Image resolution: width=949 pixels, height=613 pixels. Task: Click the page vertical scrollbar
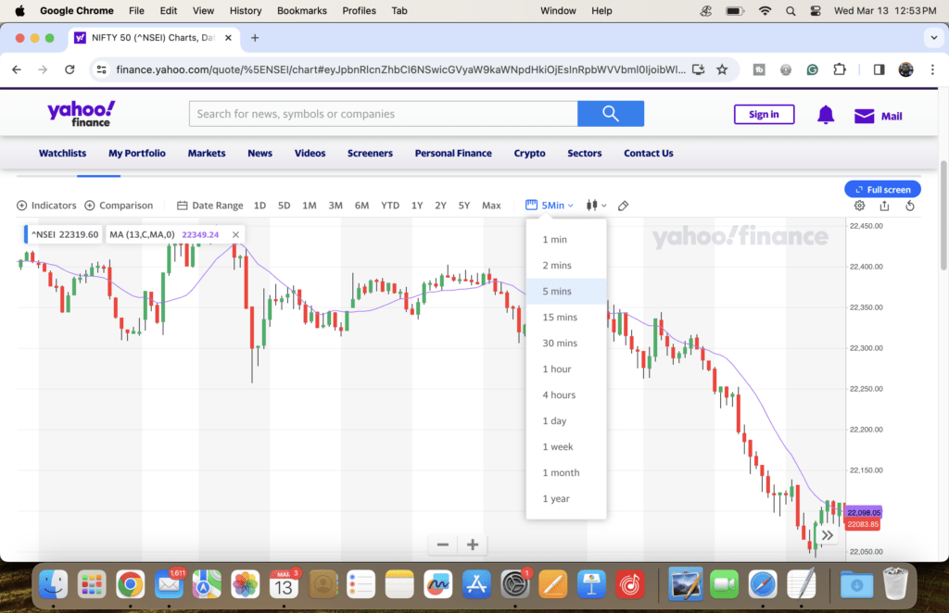[943, 216]
